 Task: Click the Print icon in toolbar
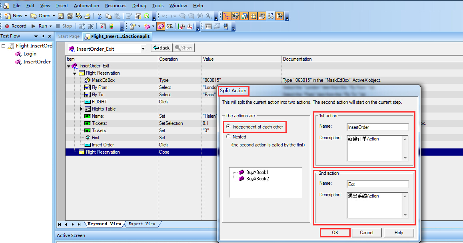tap(88, 16)
